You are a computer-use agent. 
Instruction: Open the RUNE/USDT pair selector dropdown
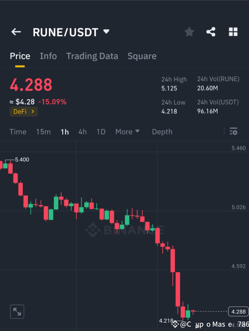click(x=106, y=32)
